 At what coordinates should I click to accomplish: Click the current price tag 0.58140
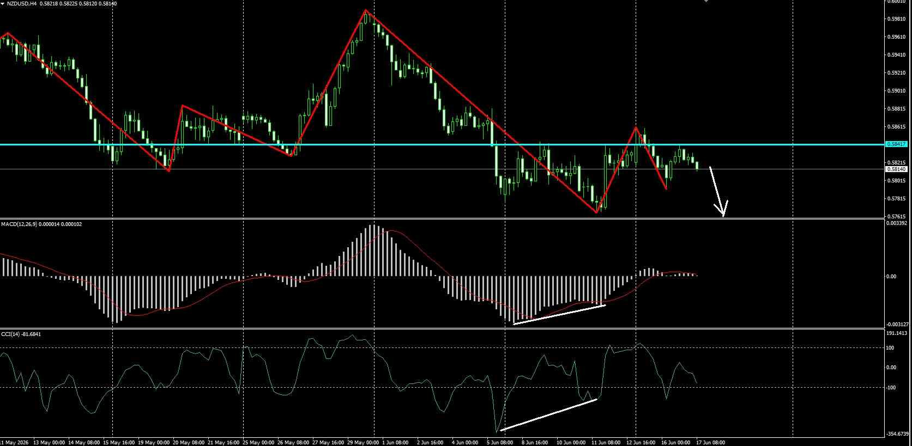pos(897,169)
